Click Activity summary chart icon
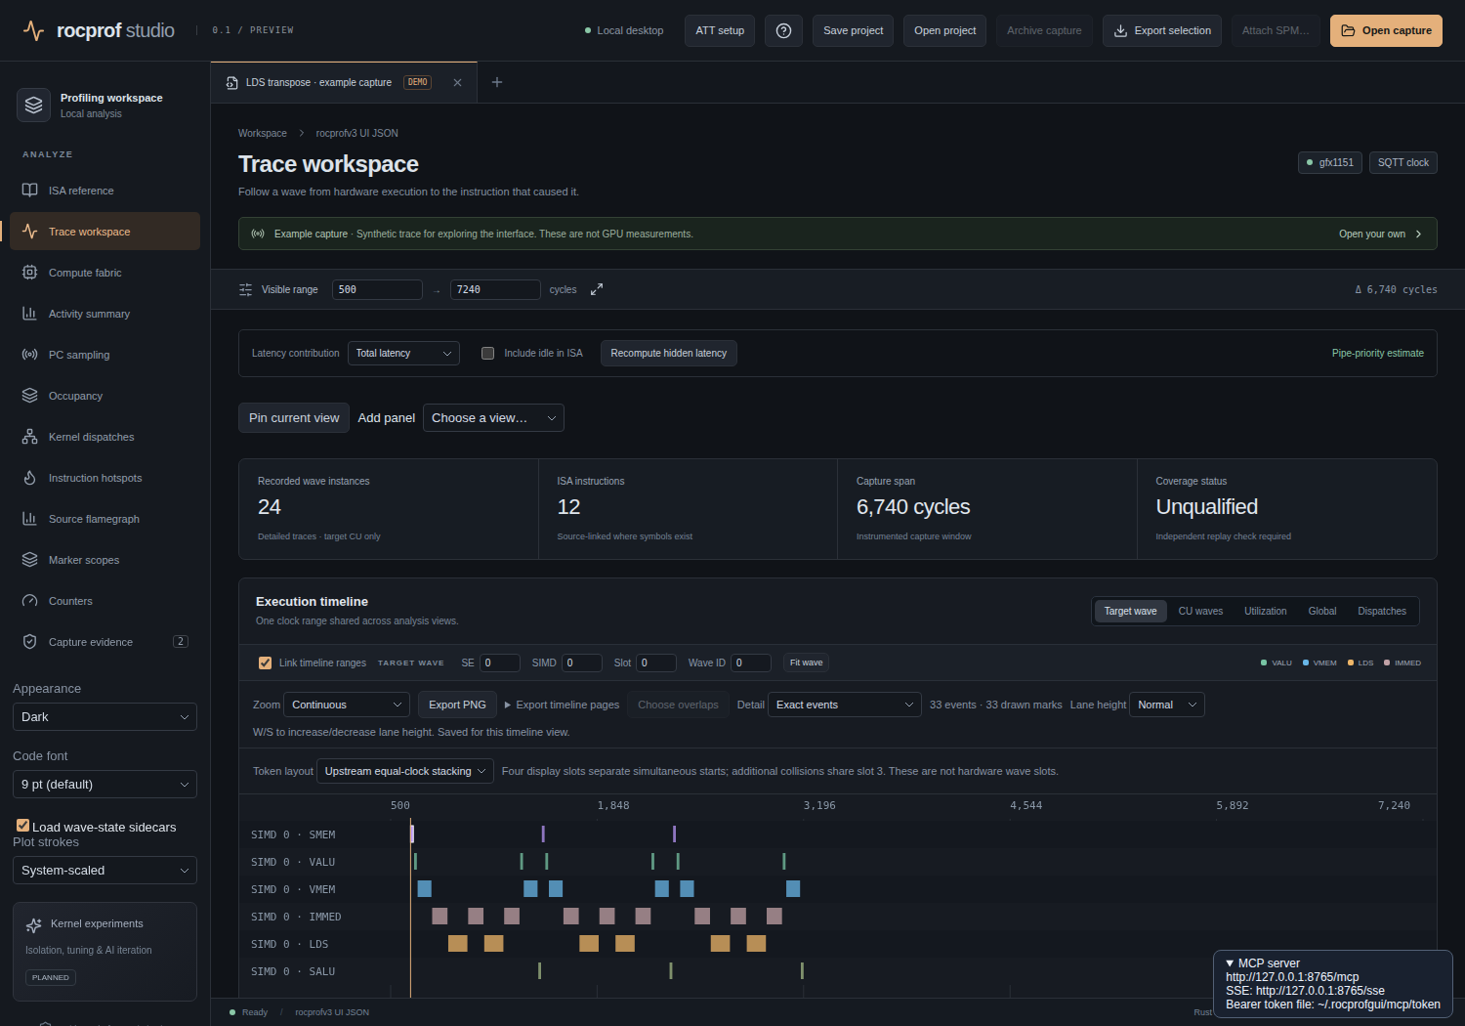The image size is (1465, 1026). click(30, 314)
